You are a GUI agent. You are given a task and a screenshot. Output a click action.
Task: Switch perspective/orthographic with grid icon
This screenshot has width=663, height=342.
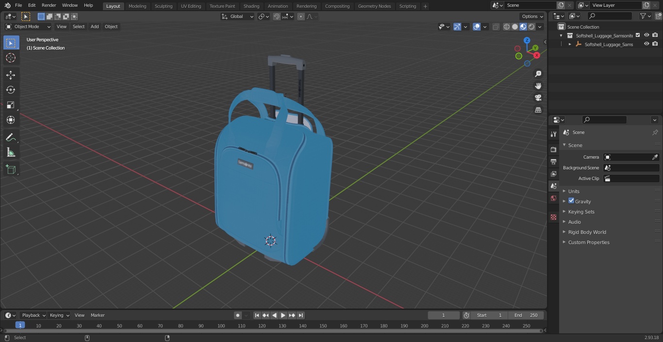[x=538, y=110]
